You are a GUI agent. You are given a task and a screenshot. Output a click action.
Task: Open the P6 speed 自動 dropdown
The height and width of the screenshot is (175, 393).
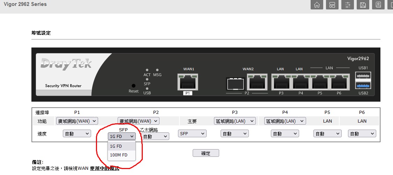tap(362, 133)
